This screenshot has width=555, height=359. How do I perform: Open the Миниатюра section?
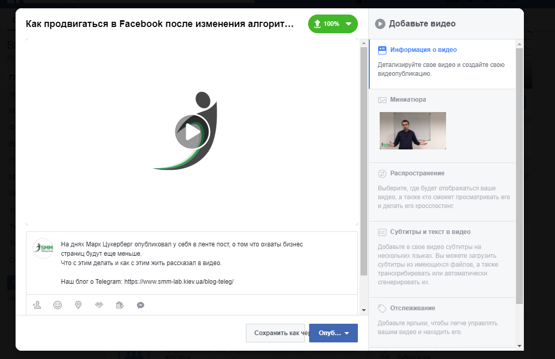[442, 126]
